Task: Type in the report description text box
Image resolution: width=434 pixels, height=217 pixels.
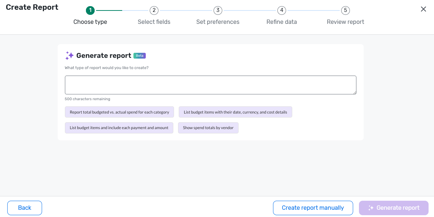Action: pos(210,85)
